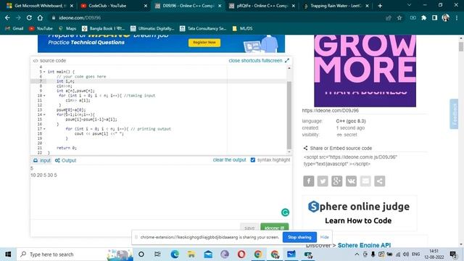Open the tab search dropdown arrow

409,5
